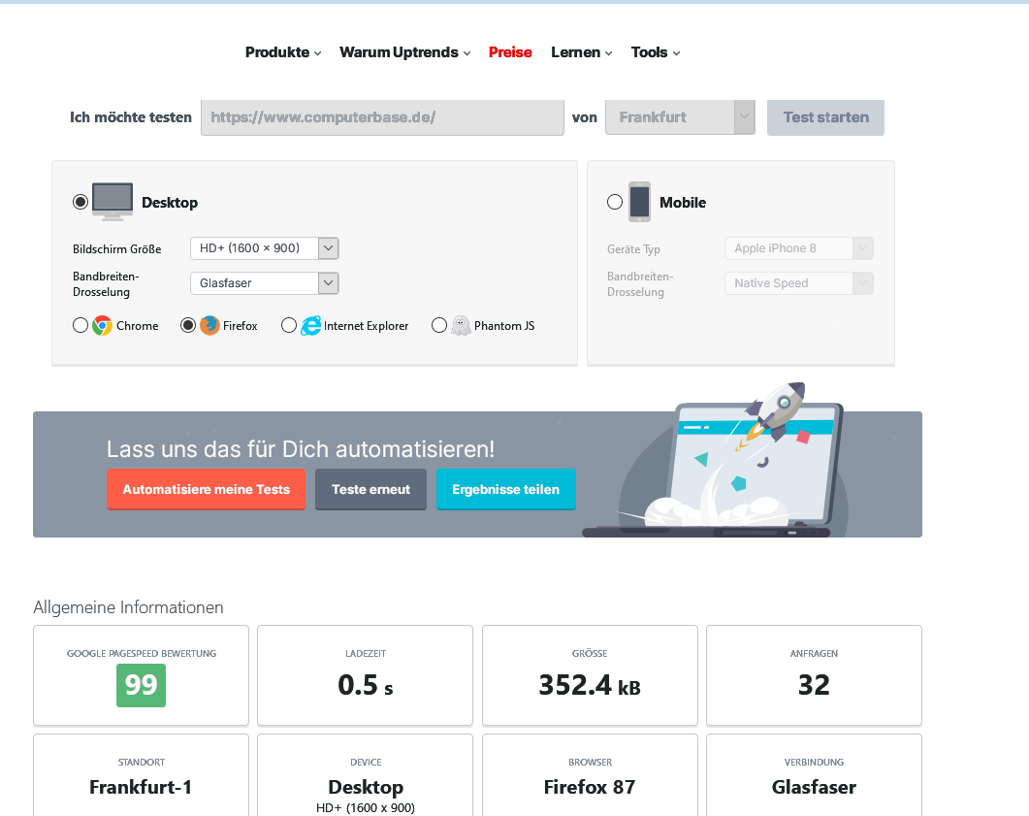Click the Ladezeit 0.5 s value
Viewport: 1029px width, 816px height.
366,685
